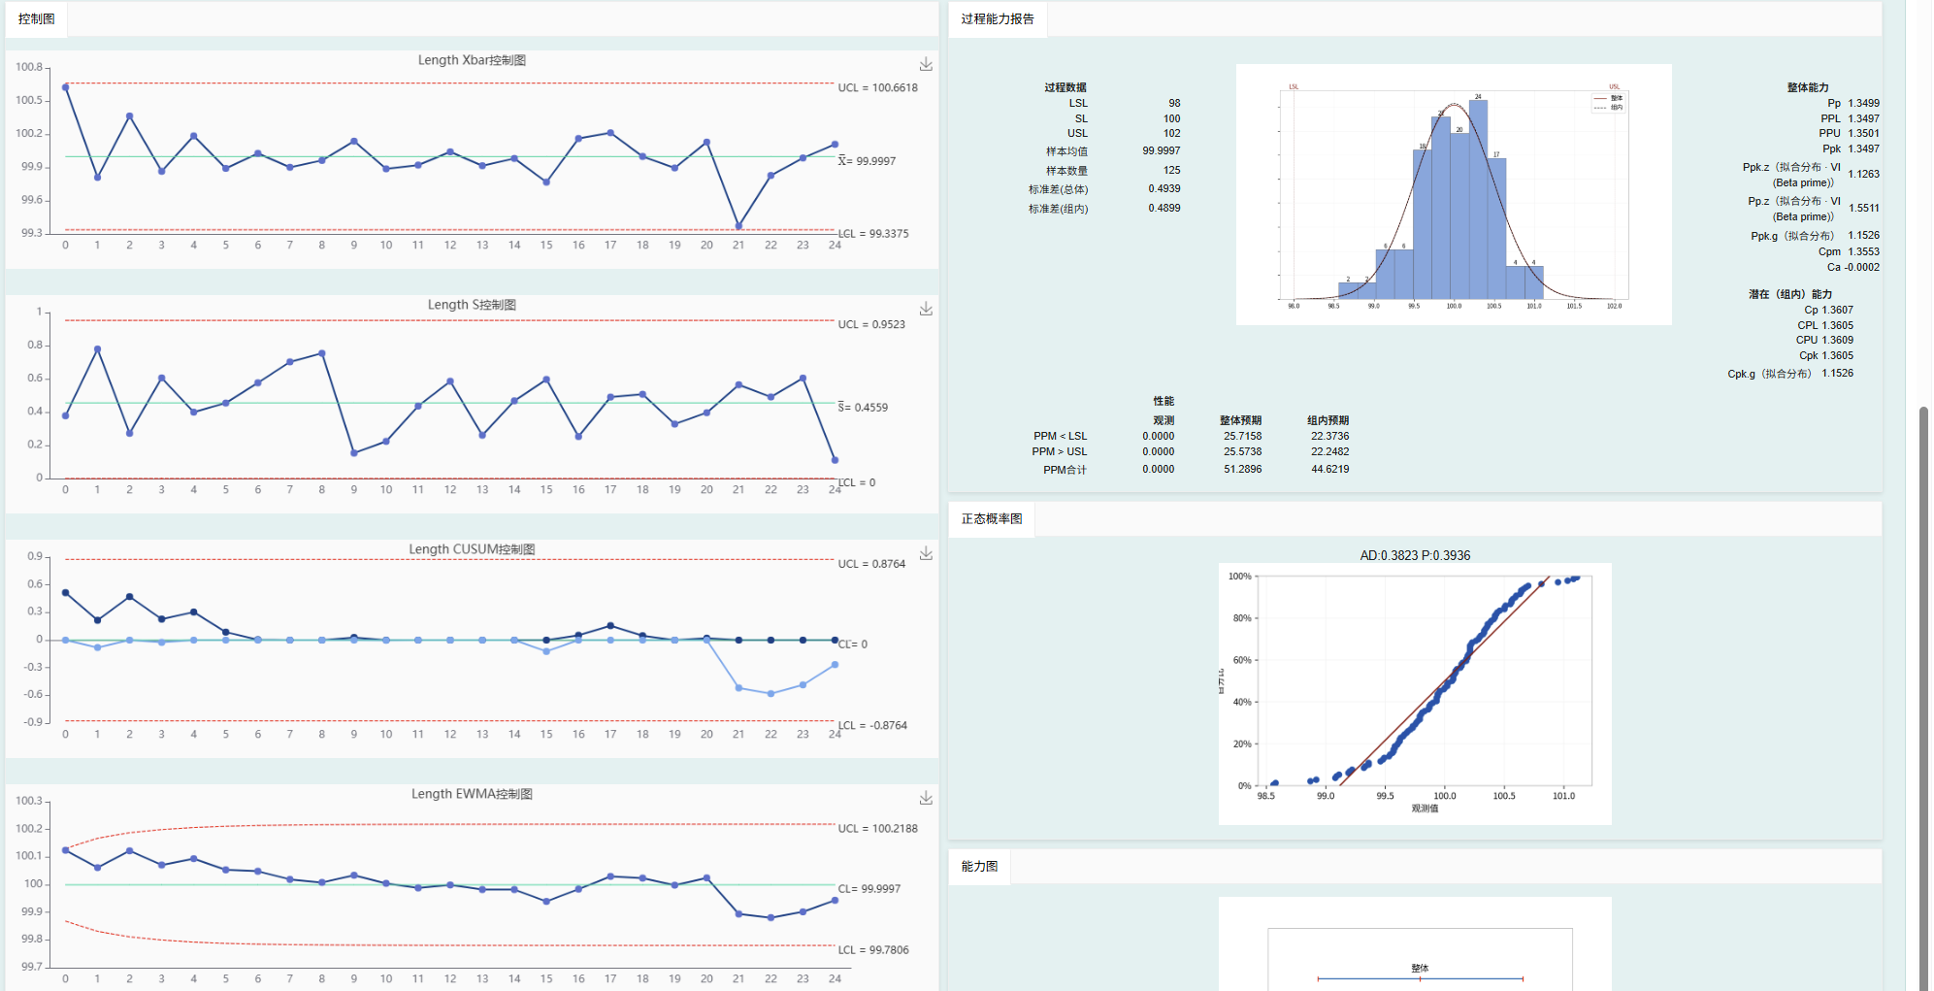
Task: Click the Xbar UCL = 100.6618 label
Action: [877, 87]
